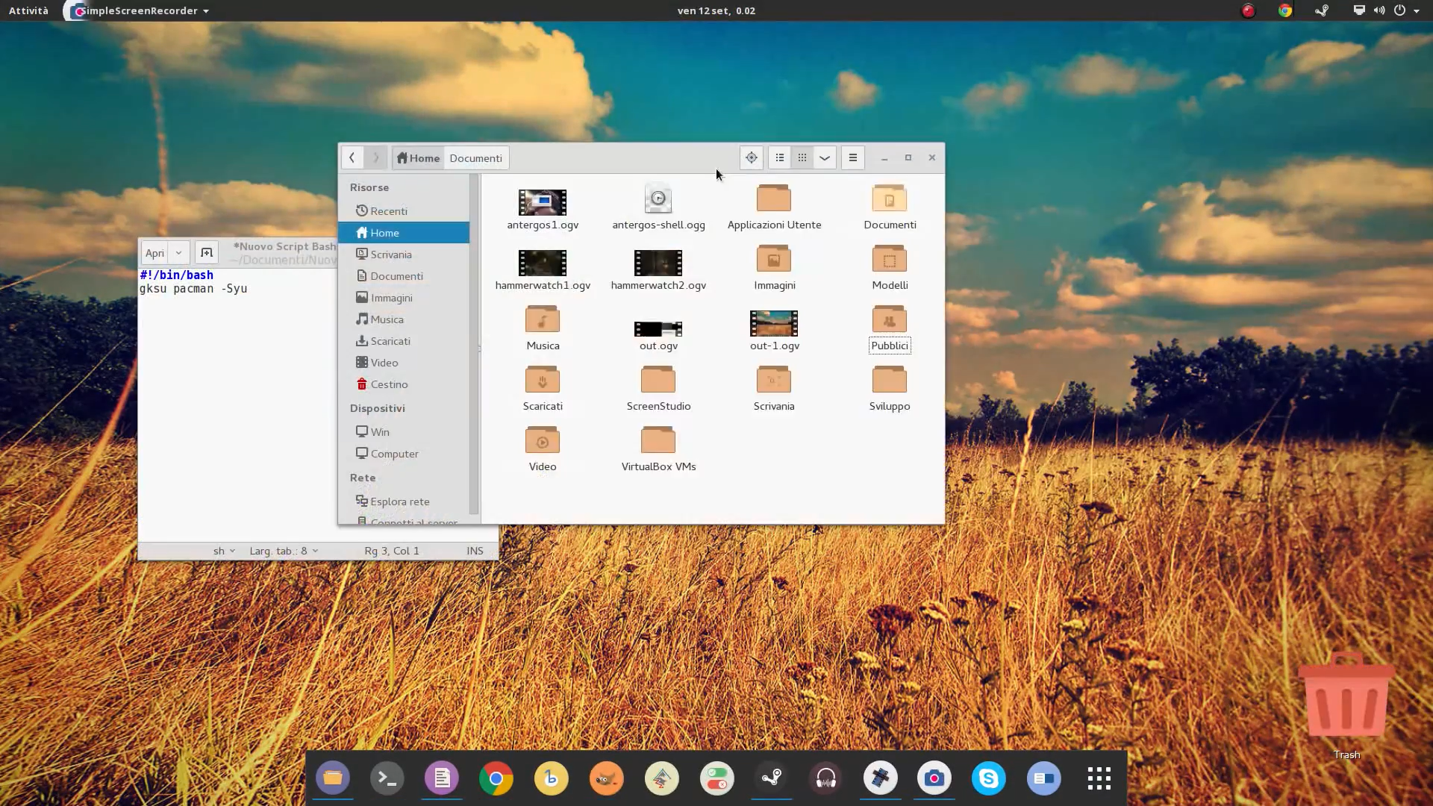Select the antergos1.ogv video file
Viewport: 1433px width, 806px height.
pyautogui.click(x=543, y=209)
